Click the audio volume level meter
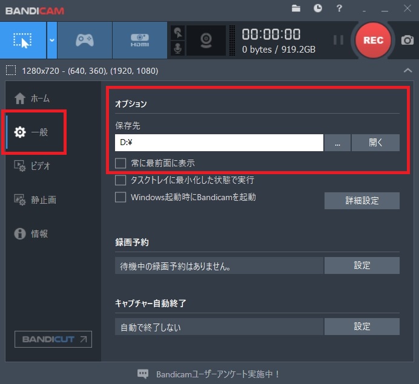The width and height of the screenshot is (419, 384). click(x=233, y=41)
